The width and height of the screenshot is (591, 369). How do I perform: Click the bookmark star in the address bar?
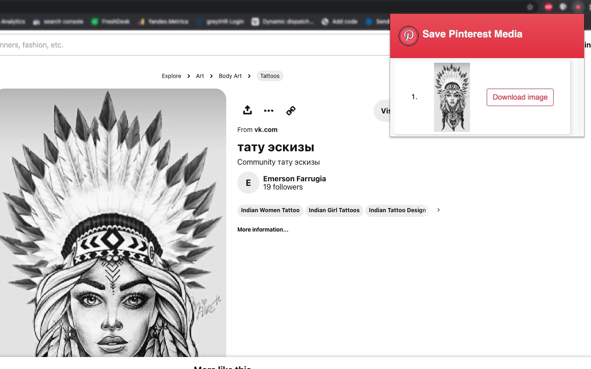click(x=530, y=7)
